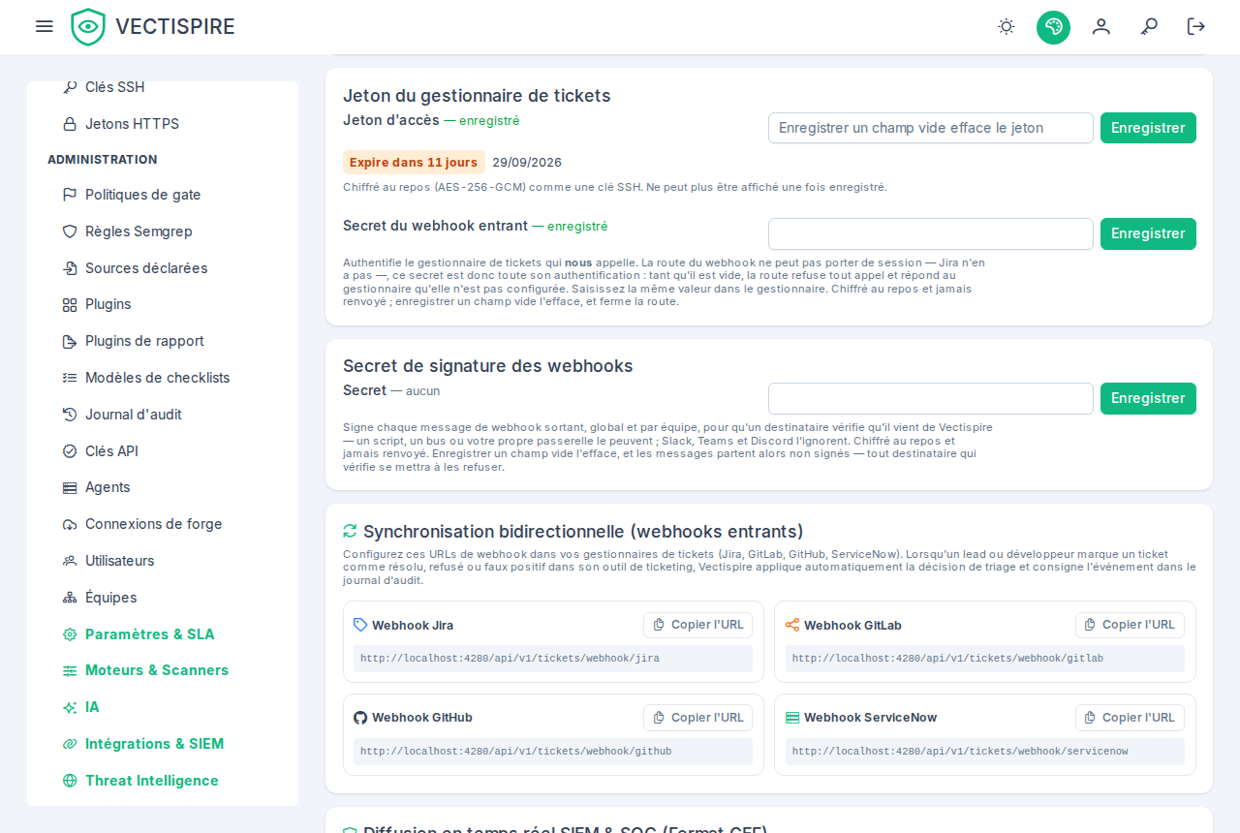This screenshot has height=833, width=1240.
Task: Open the user profile icon
Action: [x=1101, y=26]
